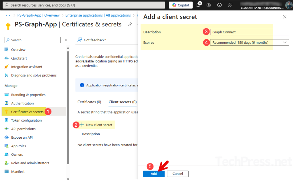
Task: Expand the breadcrumb ellipsis
Action: tap(8, 15)
